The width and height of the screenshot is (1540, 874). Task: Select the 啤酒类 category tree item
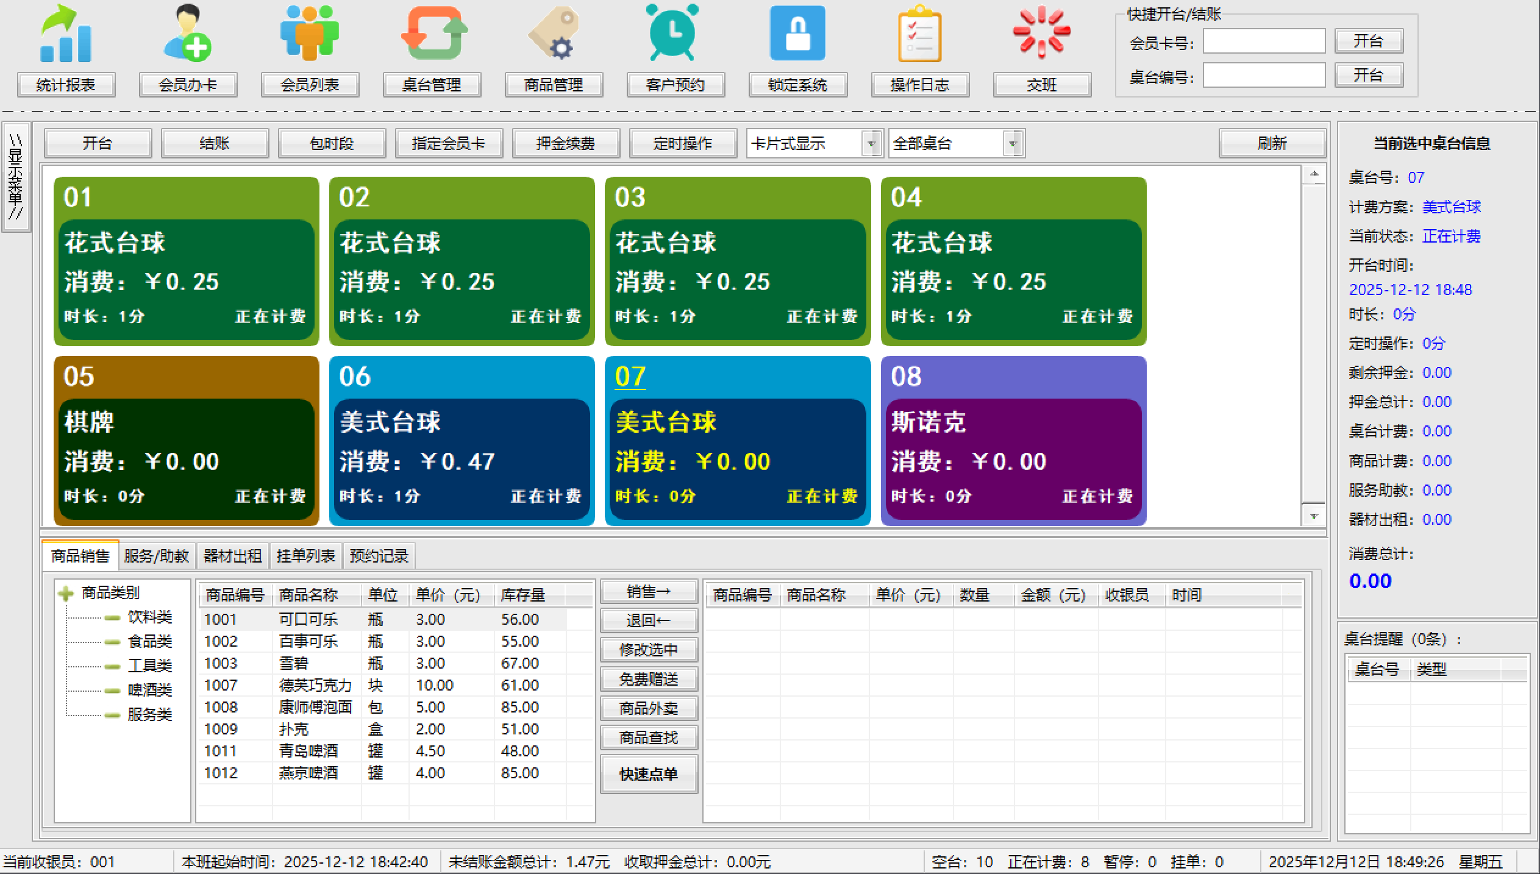[x=149, y=690]
